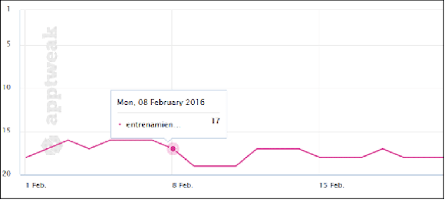Click the '15 Feb.' x-axis label
The image size is (445, 200).
[x=332, y=185]
